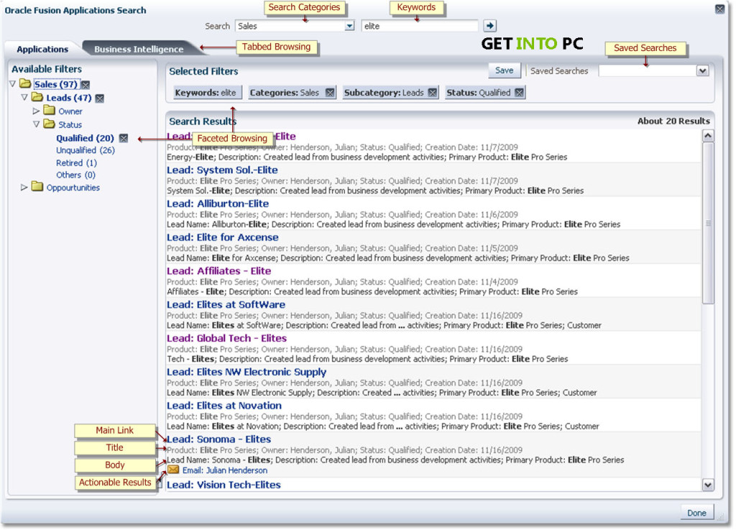Click the results list scrollbar thumb
The image size is (736, 530).
(x=708, y=223)
